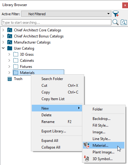Select the 3D Grass folder label
Screen dimensions: 128x165
pyautogui.click(x=27, y=54)
